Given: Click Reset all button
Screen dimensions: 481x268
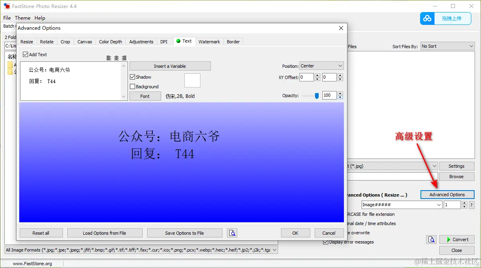Looking at the screenshot, I should point(41,233).
